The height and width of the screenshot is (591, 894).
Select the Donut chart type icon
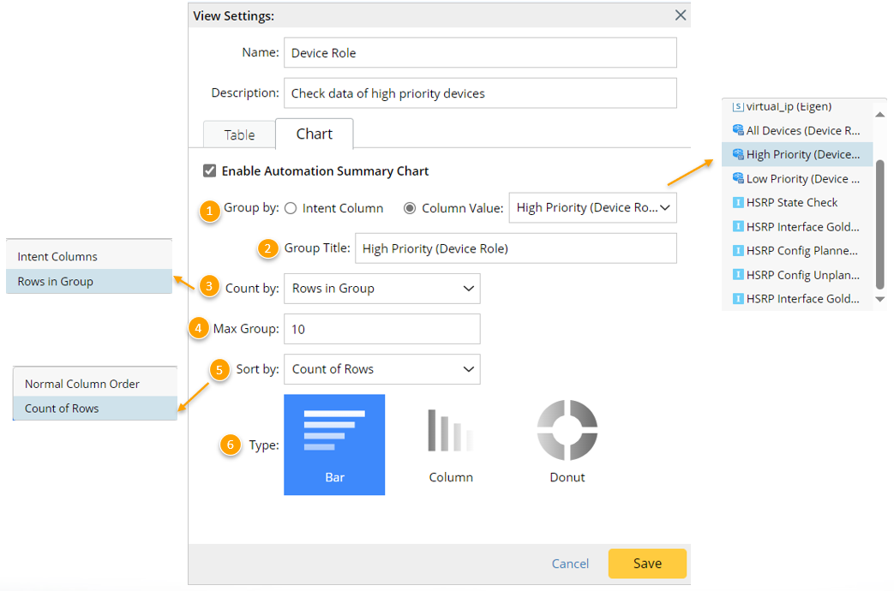click(x=567, y=437)
